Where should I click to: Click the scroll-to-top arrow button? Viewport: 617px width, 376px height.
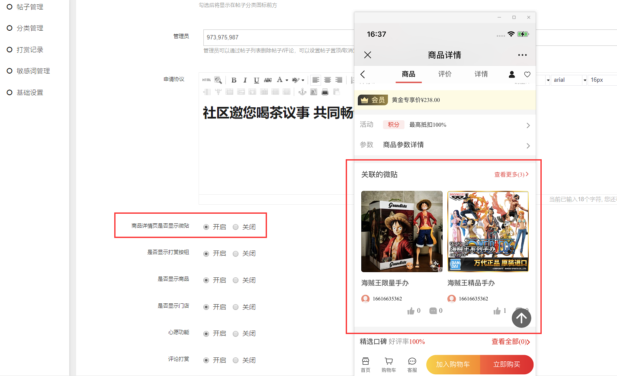[521, 318]
